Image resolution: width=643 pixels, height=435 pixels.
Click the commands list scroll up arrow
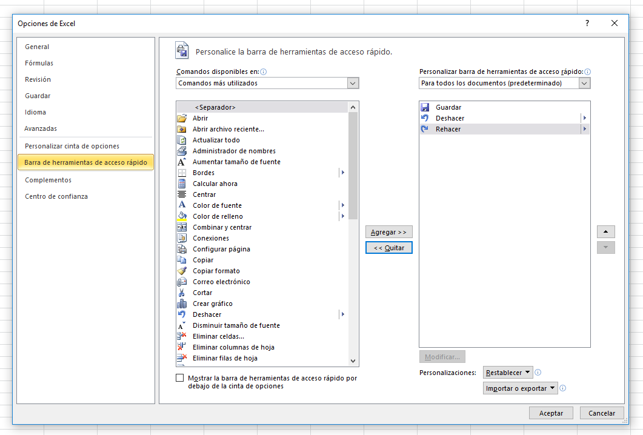tap(353, 107)
